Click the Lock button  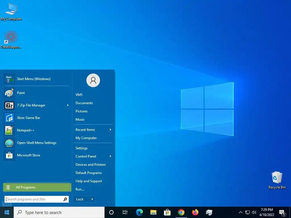click(x=82, y=199)
